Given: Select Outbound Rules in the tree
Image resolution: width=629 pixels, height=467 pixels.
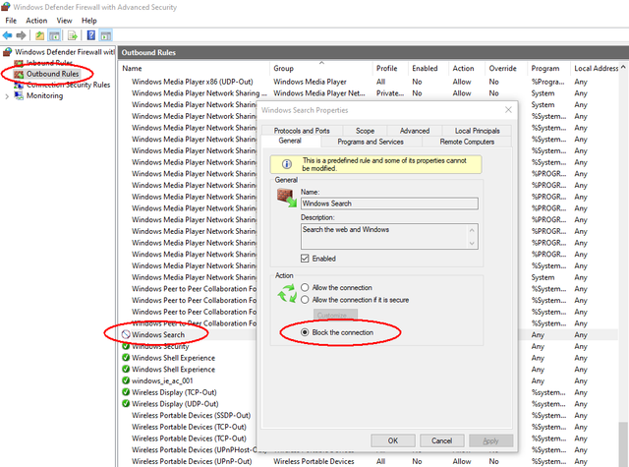Looking at the screenshot, I should click(x=52, y=74).
